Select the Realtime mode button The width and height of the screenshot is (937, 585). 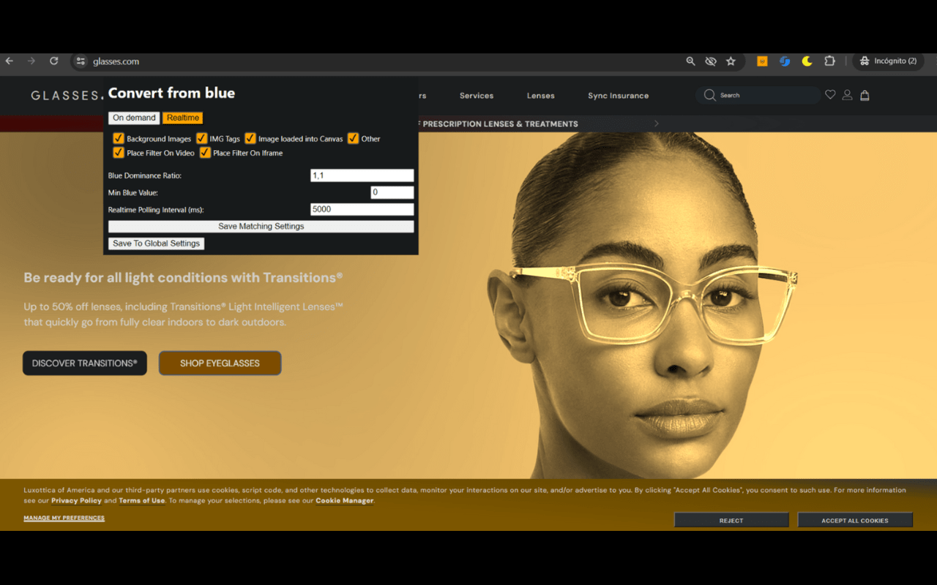(x=182, y=118)
